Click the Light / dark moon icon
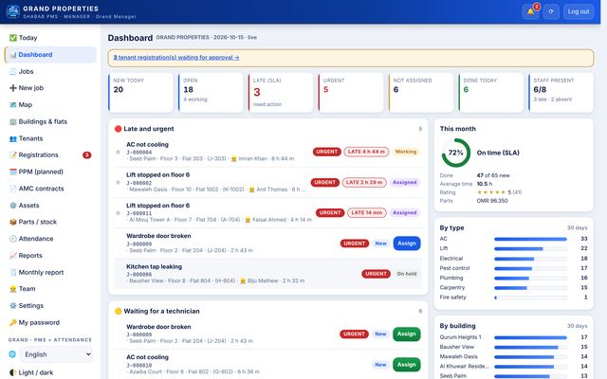Viewport: 607px width, 379px height. (12, 372)
